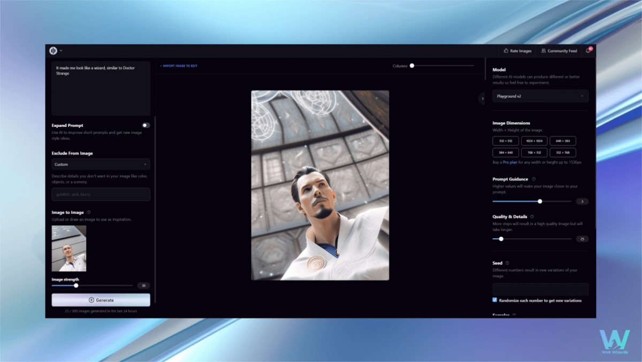Click the Seed help icon
Viewport: 642px width, 362px height.
(x=507, y=263)
